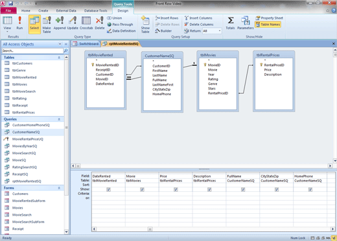The height and width of the screenshot is (241, 337).
Task: Toggle Show checkbox for CityStateZip column
Action: (x=277, y=189)
